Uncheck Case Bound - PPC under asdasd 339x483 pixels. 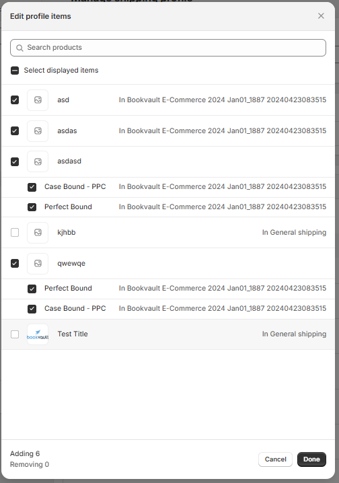click(32, 187)
